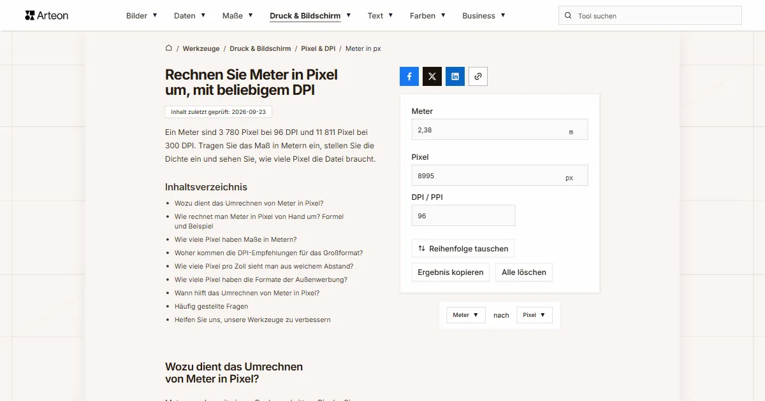Share page on Facebook
The height and width of the screenshot is (401, 765).
[x=409, y=76]
